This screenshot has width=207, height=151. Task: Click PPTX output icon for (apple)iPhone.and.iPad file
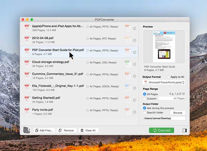tap(128, 28)
